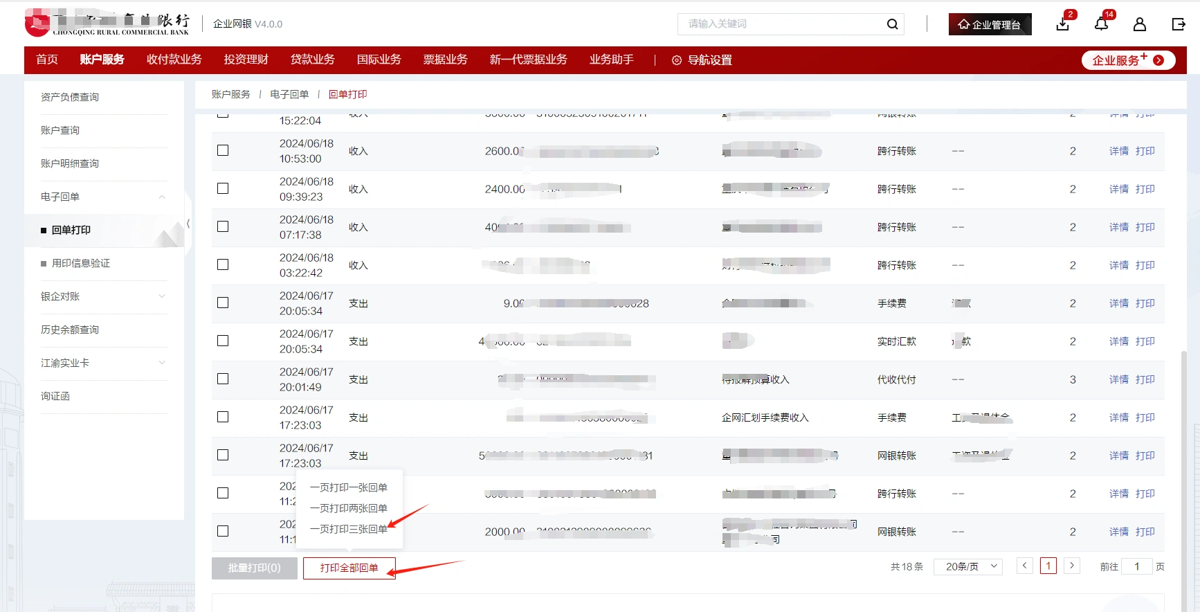Open the notification bell icon
This screenshot has height=612, width=1200.
[1101, 24]
